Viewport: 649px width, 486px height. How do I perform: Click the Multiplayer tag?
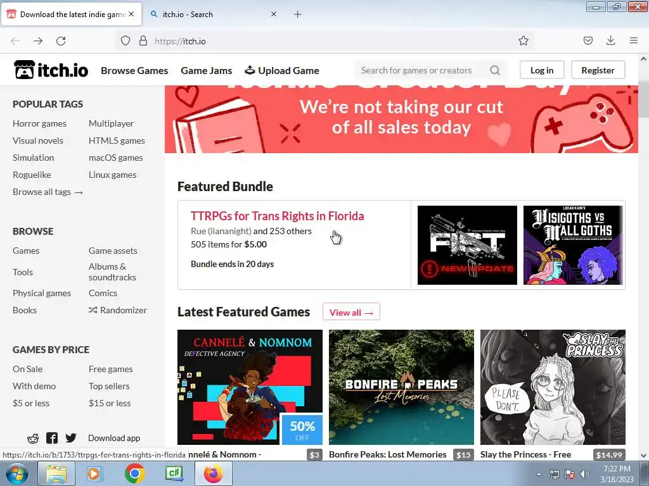click(x=112, y=123)
